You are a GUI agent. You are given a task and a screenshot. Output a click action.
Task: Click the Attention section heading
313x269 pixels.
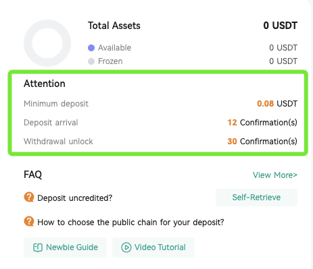(x=45, y=84)
